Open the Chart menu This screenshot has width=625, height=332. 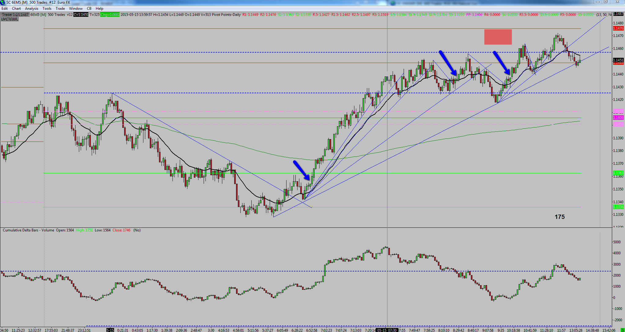pyautogui.click(x=17, y=9)
